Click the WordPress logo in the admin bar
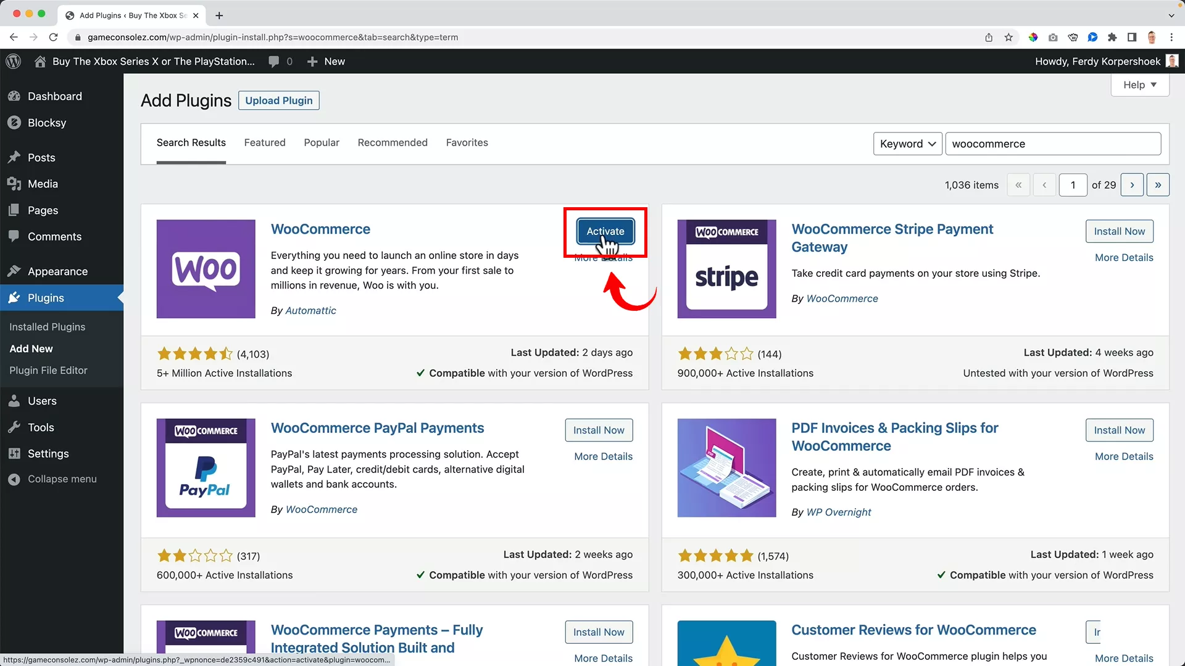The width and height of the screenshot is (1185, 666). [13, 61]
